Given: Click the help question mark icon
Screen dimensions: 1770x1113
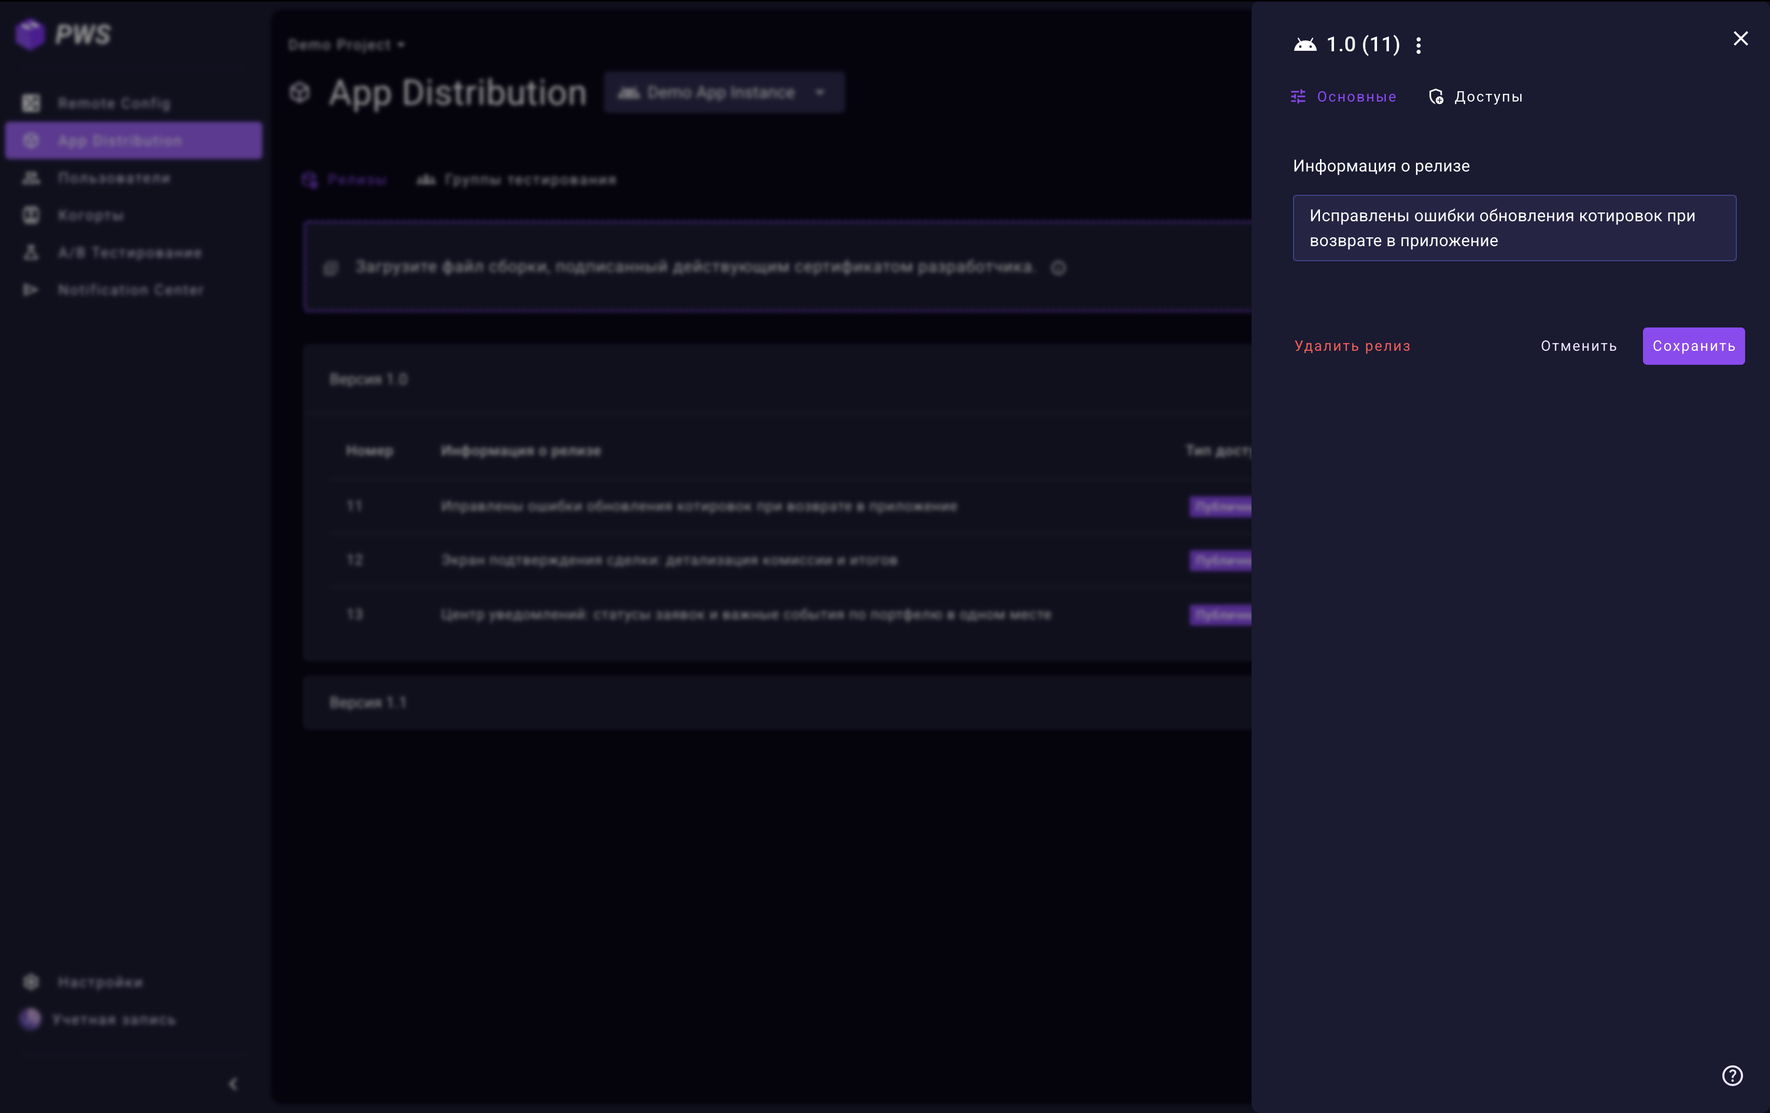Looking at the screenshot, I should pos(1732,1075).
